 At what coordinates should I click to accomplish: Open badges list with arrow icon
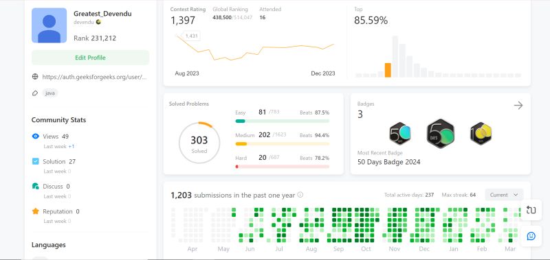coord(518,106)
